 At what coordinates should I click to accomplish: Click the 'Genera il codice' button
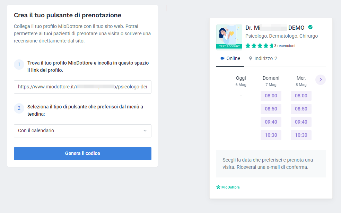[82, 153]
